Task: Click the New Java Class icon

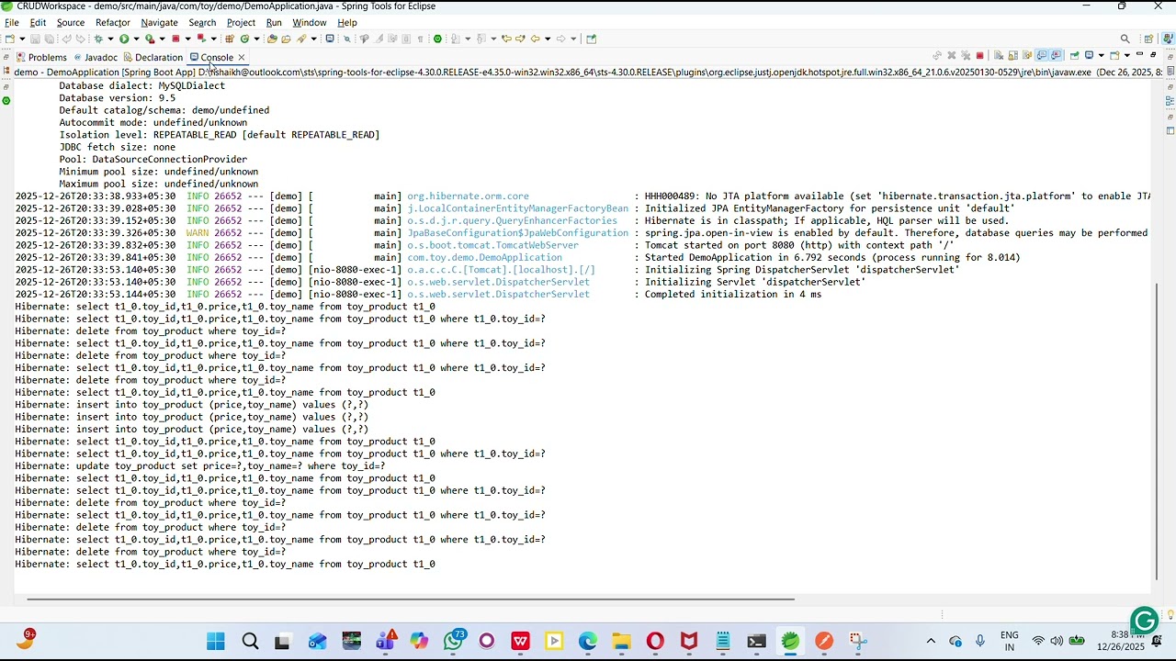Action: [x=244, y=39]
